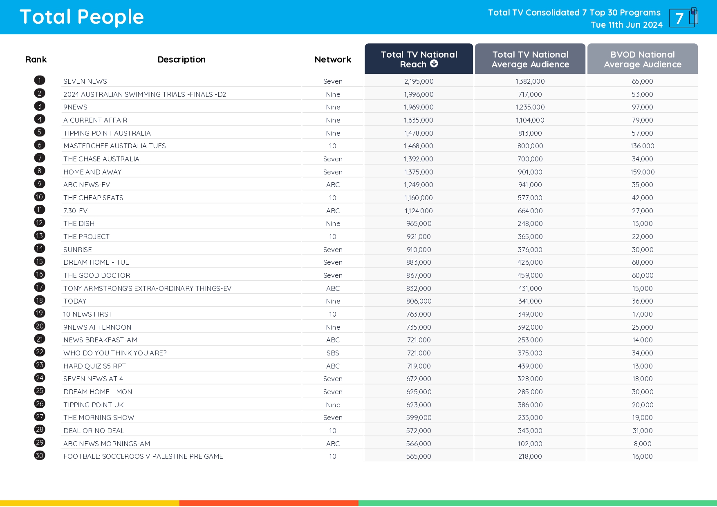Toggle the SBS network label on row 22
The height and width of the screenshot is (507, 717).
(332, 353)
